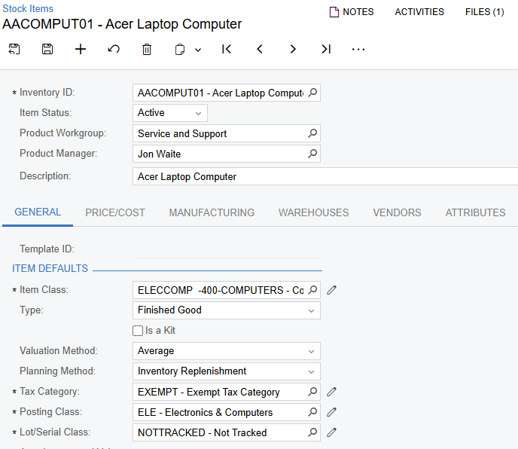The height and width of the screenshot is (449, 518).
Task: Open Product Workgroup lookup magnifier
Action: click(x=312, y=133)
